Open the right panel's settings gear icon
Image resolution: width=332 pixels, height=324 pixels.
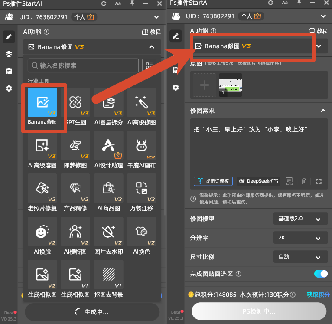click(176, 88)
